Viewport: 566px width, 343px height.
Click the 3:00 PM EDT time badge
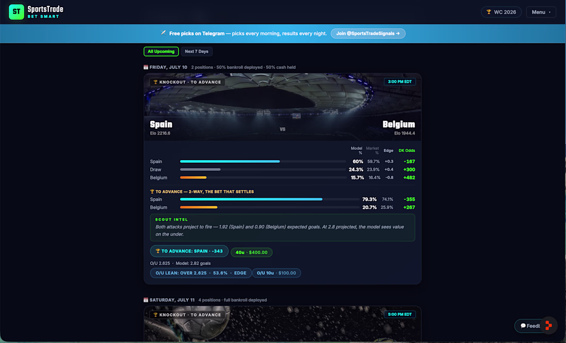pyautogui.click(x=400, y=82)
